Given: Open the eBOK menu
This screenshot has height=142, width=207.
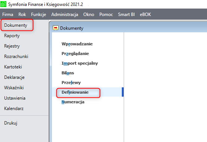Looking at the screenshot, I should pos(145,14).
